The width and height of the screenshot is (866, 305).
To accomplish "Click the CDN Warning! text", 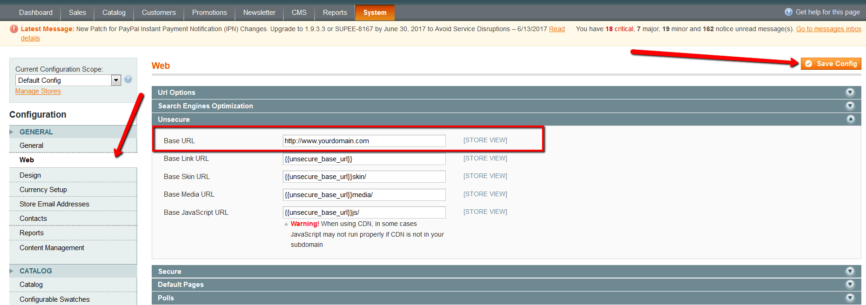I will pyautogui.click(x=305, y=224).
